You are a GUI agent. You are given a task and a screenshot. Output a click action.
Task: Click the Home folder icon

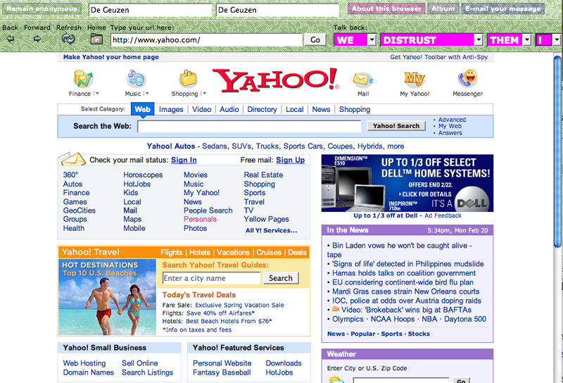click(96, 39)
